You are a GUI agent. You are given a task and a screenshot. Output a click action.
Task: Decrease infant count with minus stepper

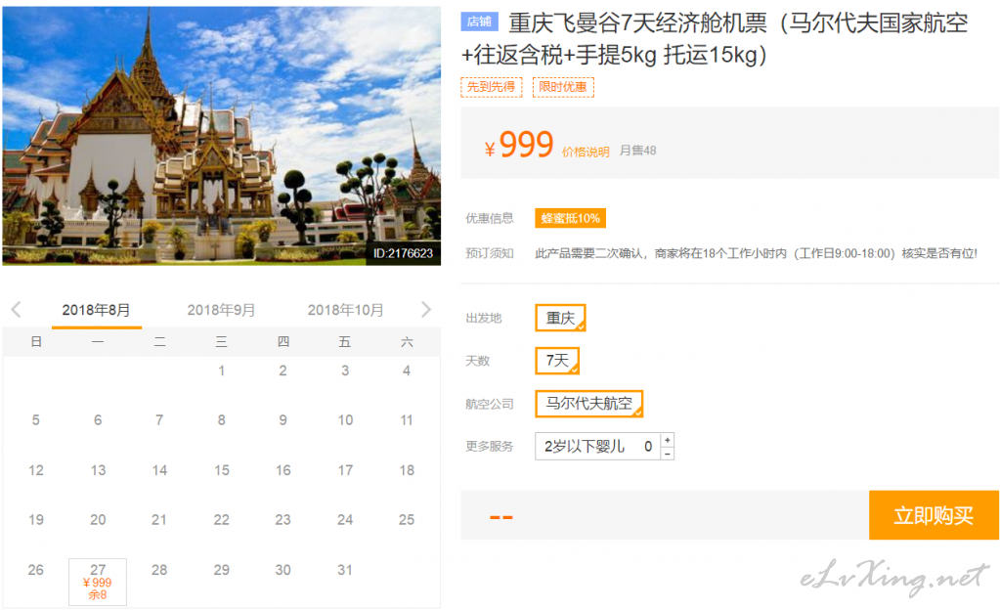tap(667, 453)
